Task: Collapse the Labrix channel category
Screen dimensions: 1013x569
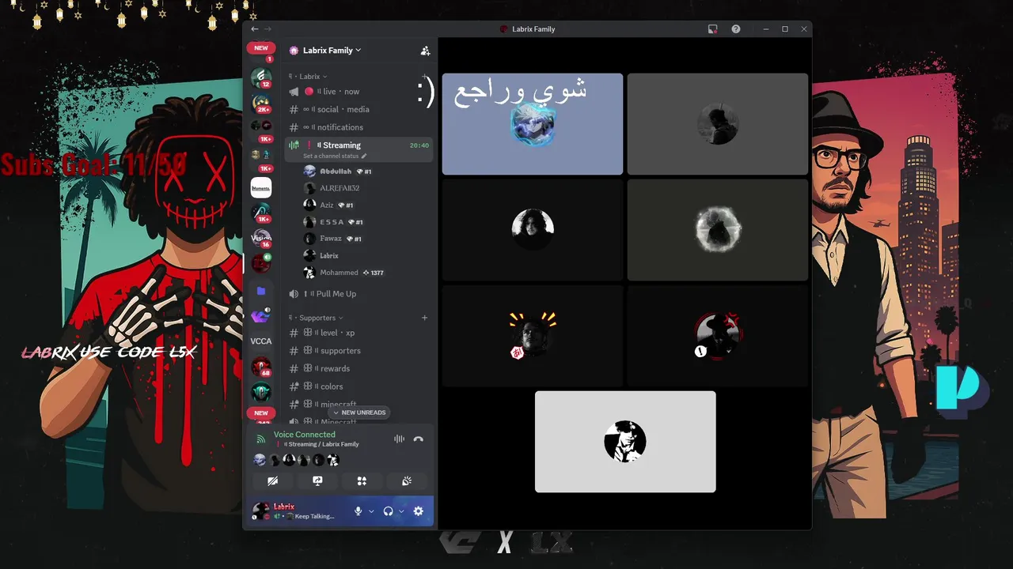Action: click(309, 77)
